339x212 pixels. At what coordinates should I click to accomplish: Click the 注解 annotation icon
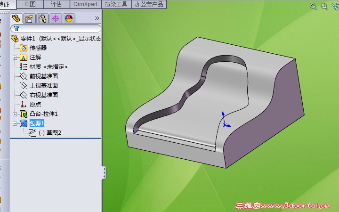[x=24, y=57]
